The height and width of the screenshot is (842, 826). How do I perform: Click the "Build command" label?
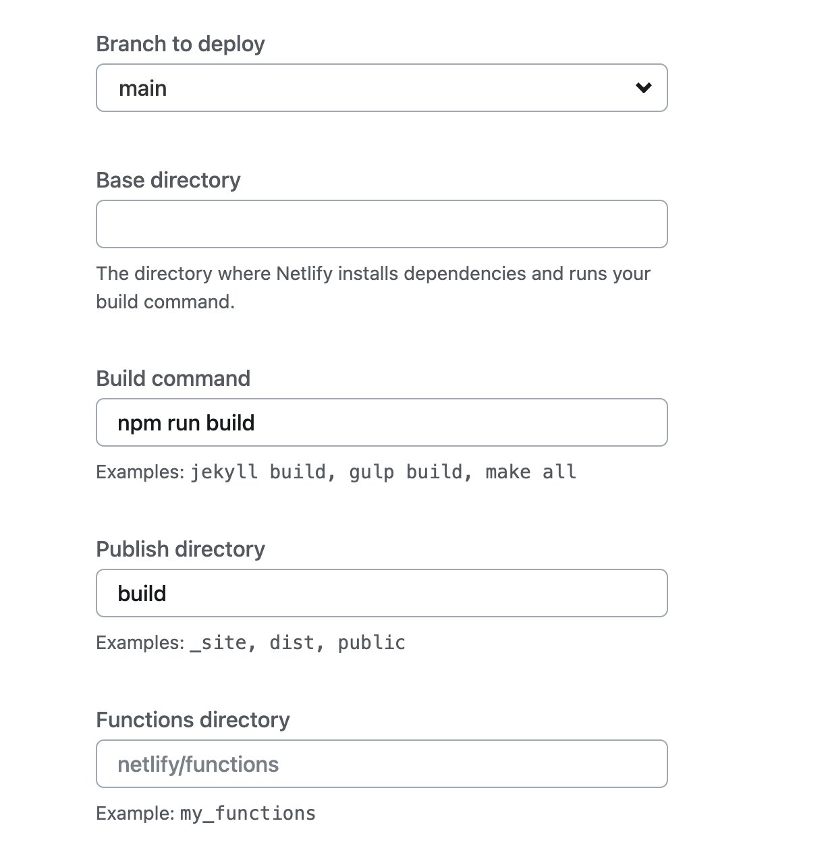(x=173, y=378)
